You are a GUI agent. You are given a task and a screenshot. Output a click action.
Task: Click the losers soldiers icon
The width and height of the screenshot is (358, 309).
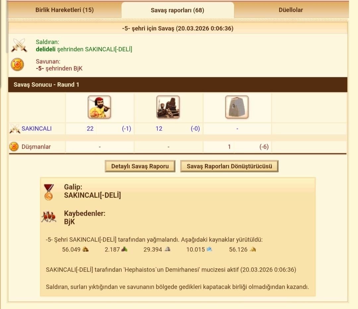(x=49, y=217)
